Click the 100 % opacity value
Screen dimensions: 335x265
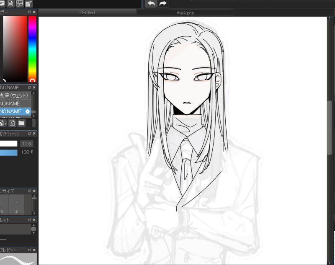pos(27,152)
